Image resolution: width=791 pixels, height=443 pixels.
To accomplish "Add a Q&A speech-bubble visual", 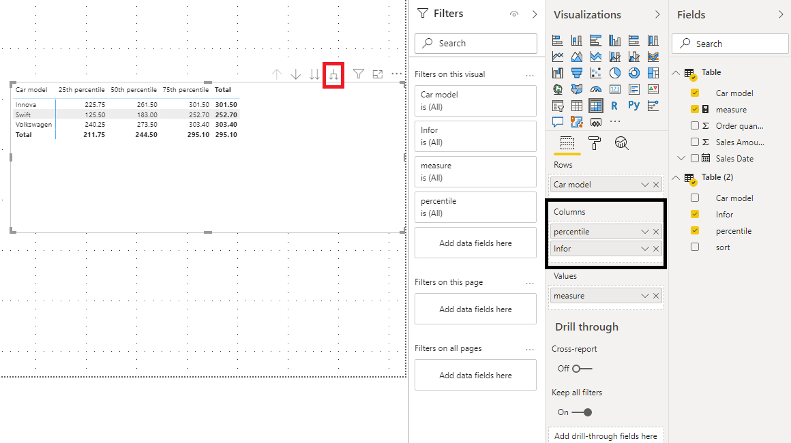I will coord(557,122).
